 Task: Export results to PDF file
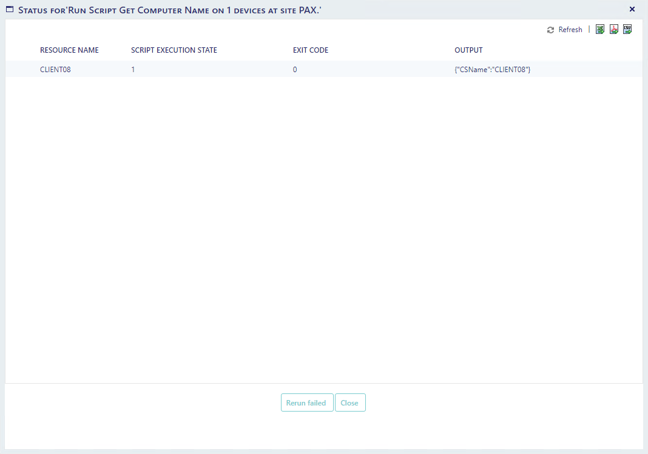coord(614,30)
